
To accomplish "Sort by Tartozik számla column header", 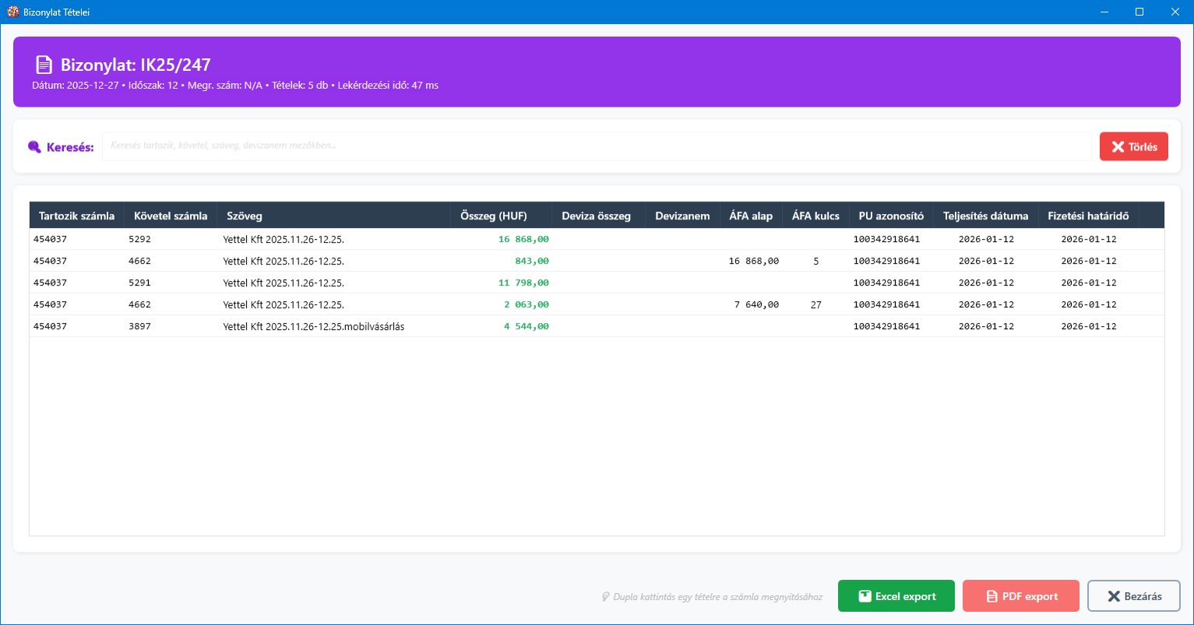I will 76,216.
